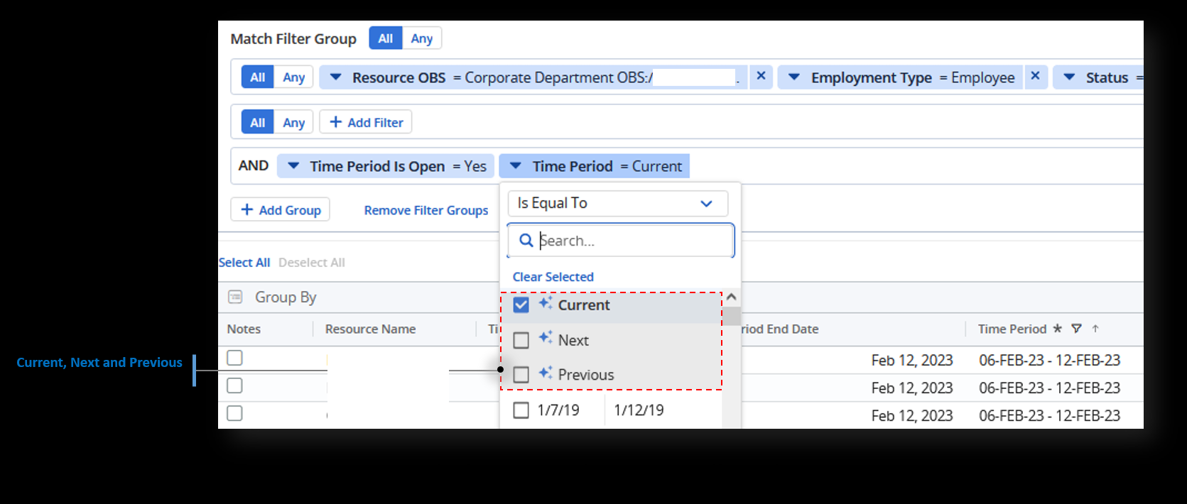Click the AND operator label
This screenshot has height=504, width=1187.
pyautogui.click(x=254, y=165)
